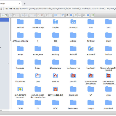
Task: Click the copy toolbar icon
Action: [31, 15]
